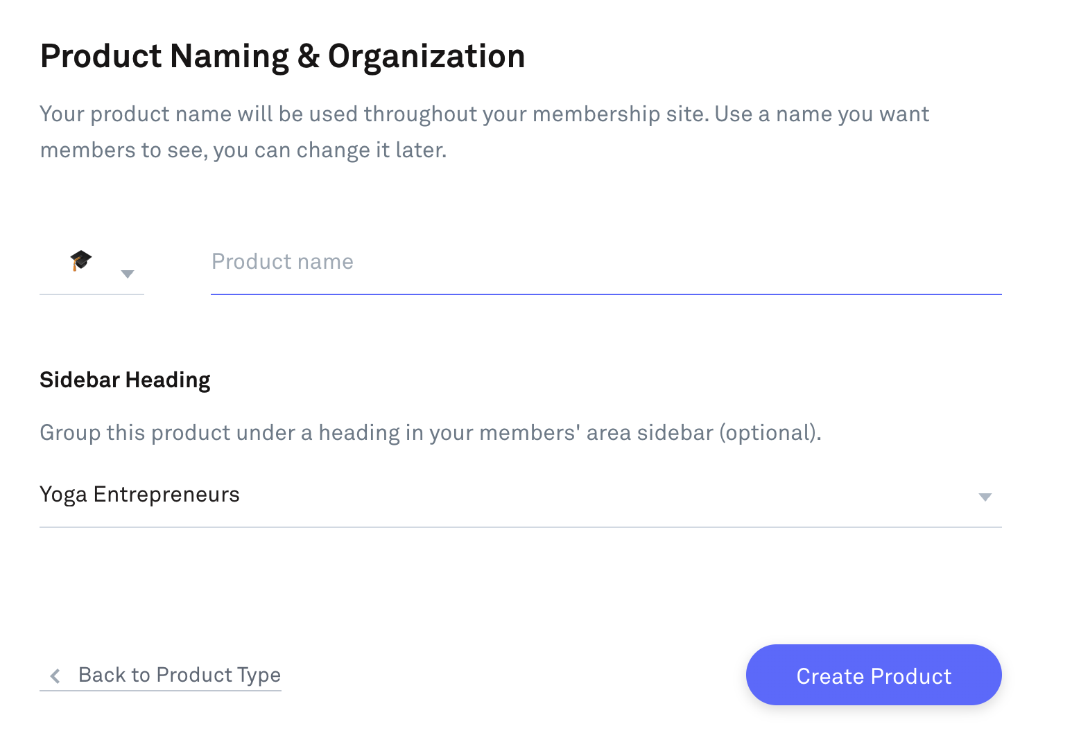This screenshot has height=751, width=1072.
Task: Click 'you can change it later' text
Action: [x=329, y=150]
